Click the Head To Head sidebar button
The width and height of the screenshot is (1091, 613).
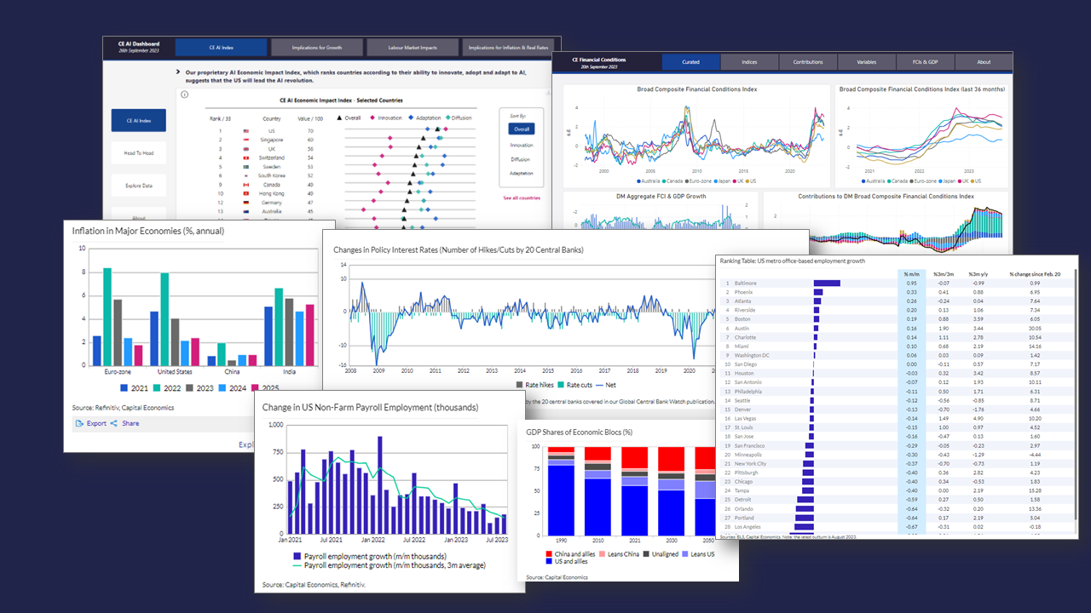pos(138,153)
